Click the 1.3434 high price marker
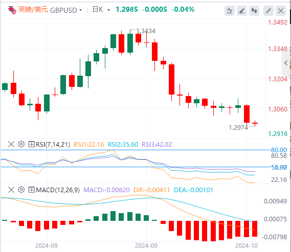The height and width of the screenshot is (252, 291). pyautogui.click(x=146, y=31)
